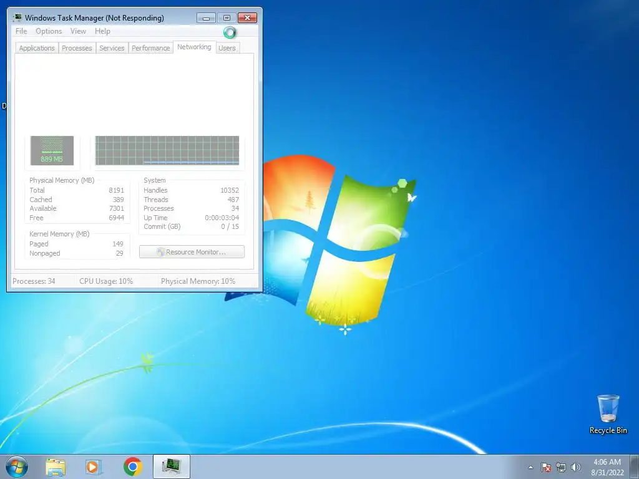639x479 pixels.
Task: Click the memory usage history graph
Action: point(167,150)
